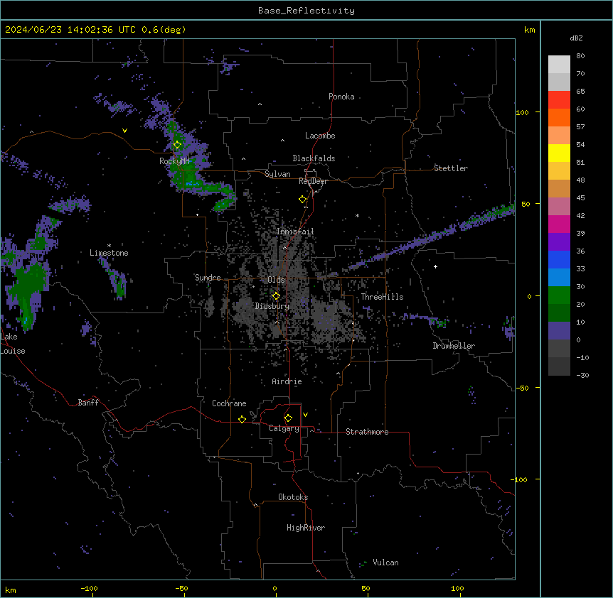Click the Lake Louise label
The image size is (613, 598).
tap(13, 344)
